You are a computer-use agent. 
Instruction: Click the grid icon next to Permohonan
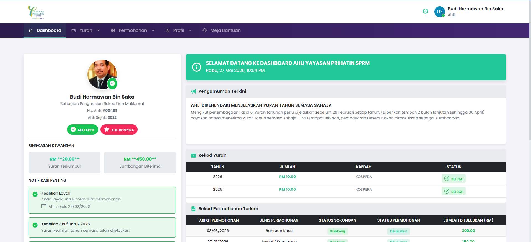[x=113, y=30]
